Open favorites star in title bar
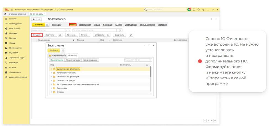269x126 pixels. pos(199,10)
